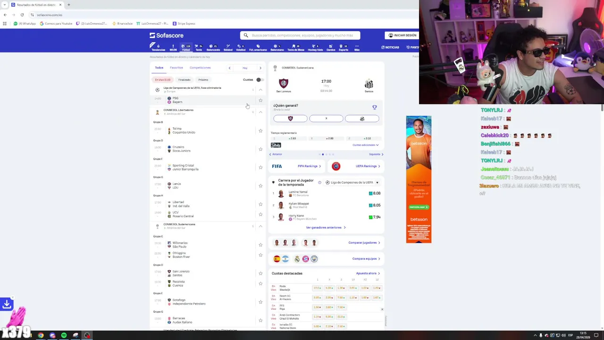
Task: Vote for San Lorenzo to win
Action: pyautogui.click(x=290, y=119)
